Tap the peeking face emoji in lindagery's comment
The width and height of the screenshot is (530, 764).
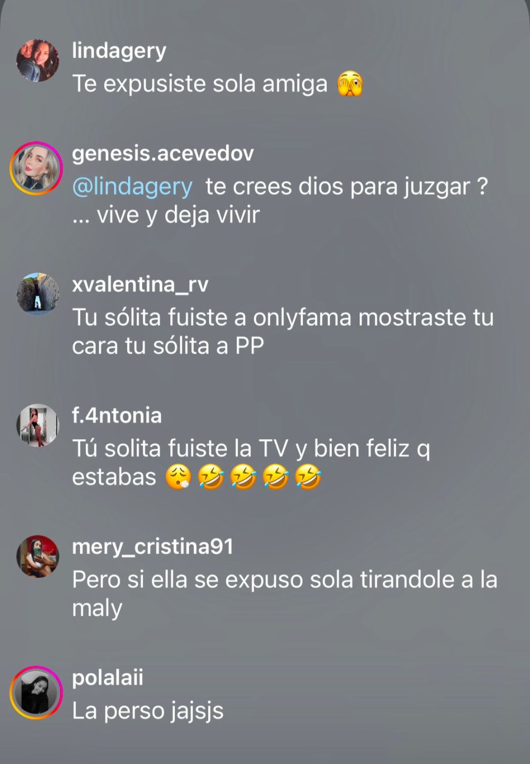350,84
